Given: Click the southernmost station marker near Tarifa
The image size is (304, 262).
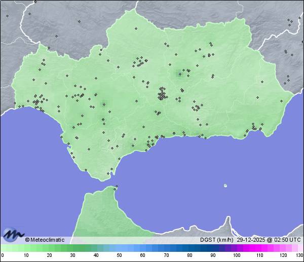Looking at the screenshot, I should [x=107, y=174].
